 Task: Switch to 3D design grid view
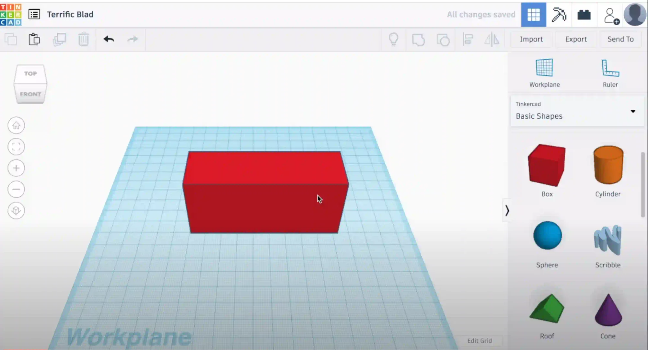(x=533, y=15)
